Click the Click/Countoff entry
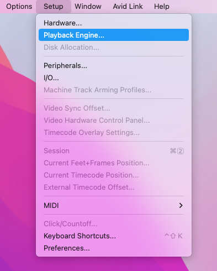 [114, 224]
